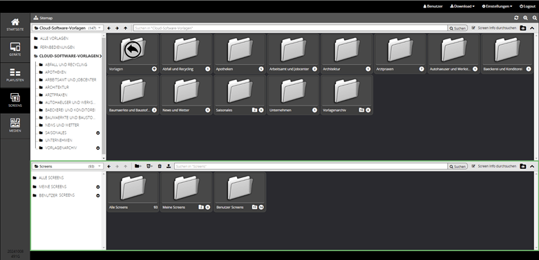Click the upload icon in Screens toolbar

[x=169, y=166]
